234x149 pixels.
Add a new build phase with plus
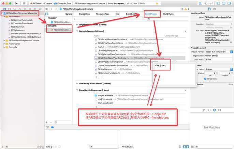(75, 19)
